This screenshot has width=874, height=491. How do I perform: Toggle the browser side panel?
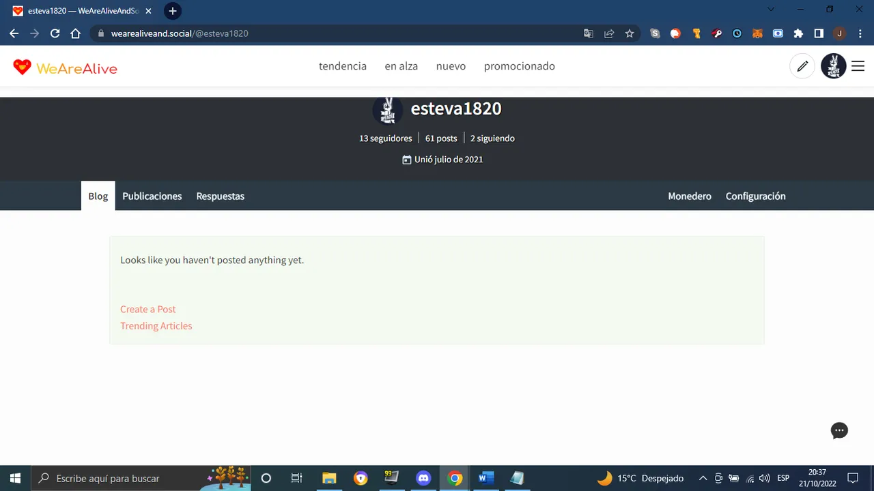(819, 33)
